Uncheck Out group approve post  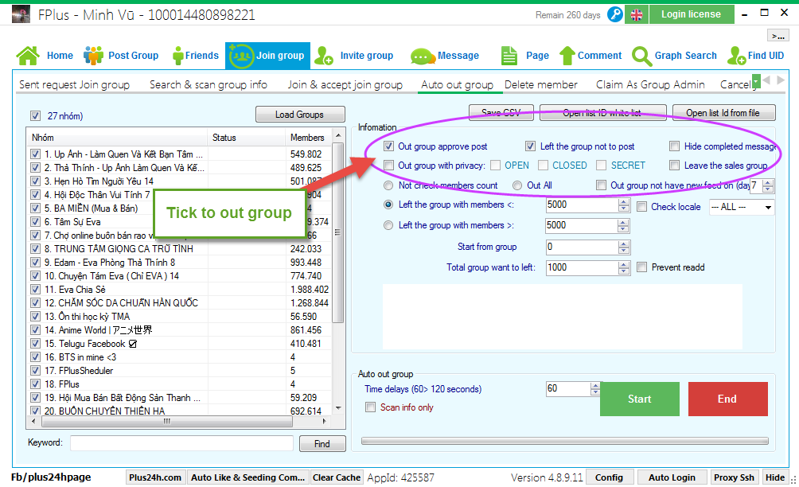point(389,146)
